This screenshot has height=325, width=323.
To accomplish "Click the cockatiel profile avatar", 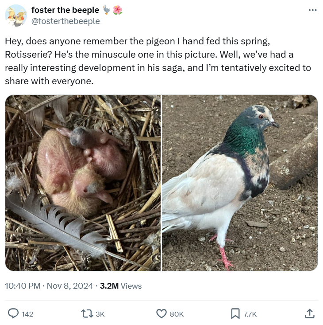I will [16, 16].
